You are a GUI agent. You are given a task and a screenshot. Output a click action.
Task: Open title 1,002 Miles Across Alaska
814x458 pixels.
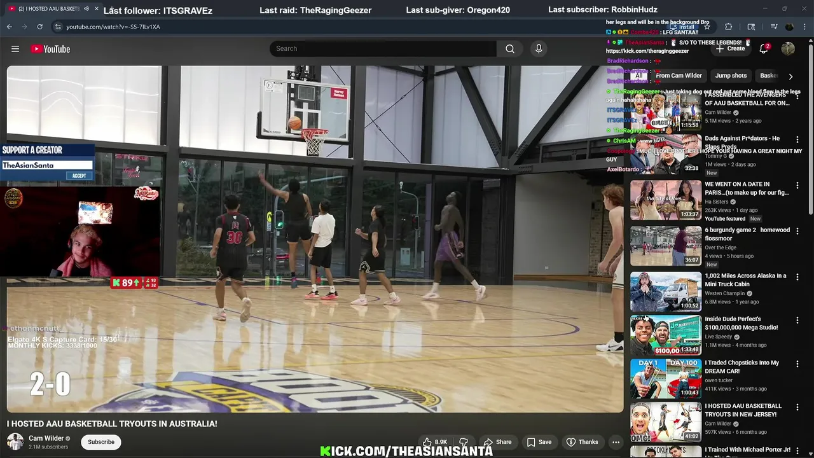click(x=746, y=280)
